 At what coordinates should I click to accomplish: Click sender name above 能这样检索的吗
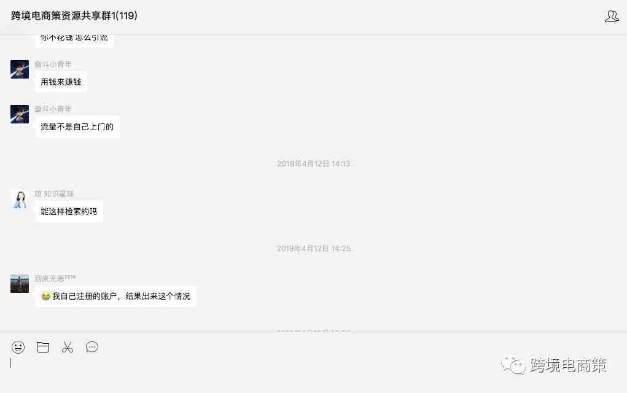[x=54, y=193]
